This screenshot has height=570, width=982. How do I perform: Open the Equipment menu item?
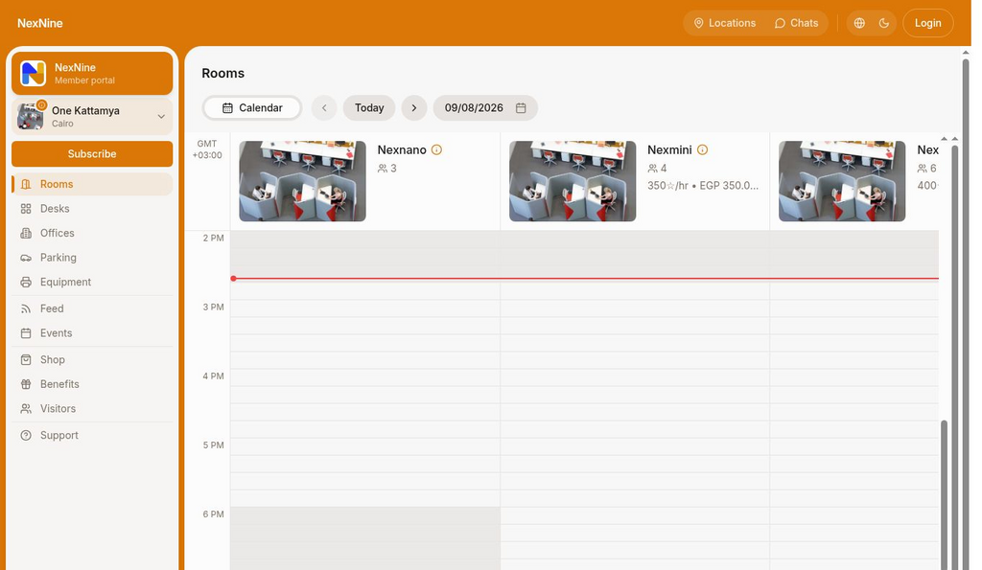pyautogui.click(x=92, y=282)
